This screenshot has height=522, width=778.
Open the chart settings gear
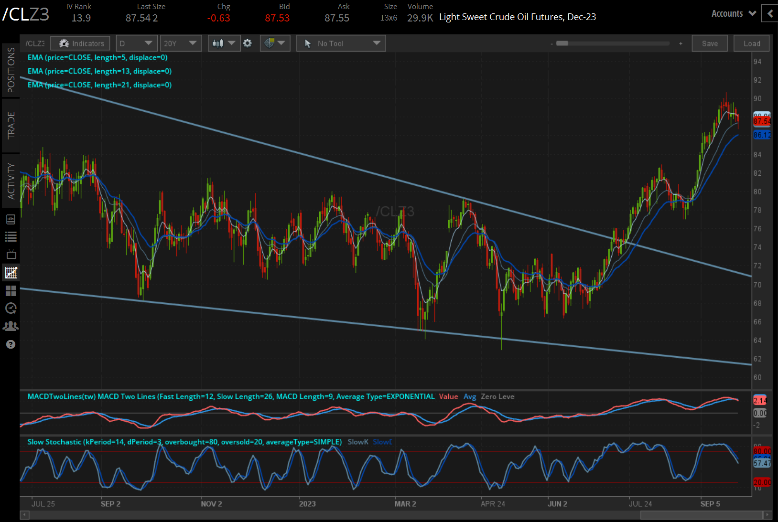tap(248, 43)
